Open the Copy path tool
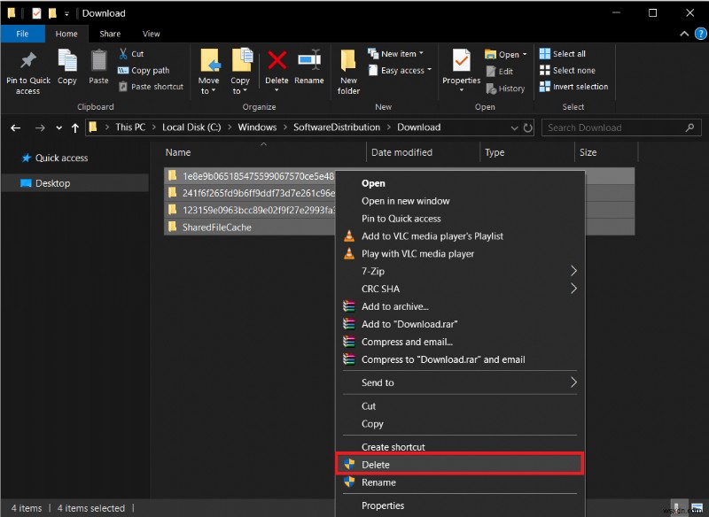The width and height of the screenshot is (709, 517). [144, 70]
